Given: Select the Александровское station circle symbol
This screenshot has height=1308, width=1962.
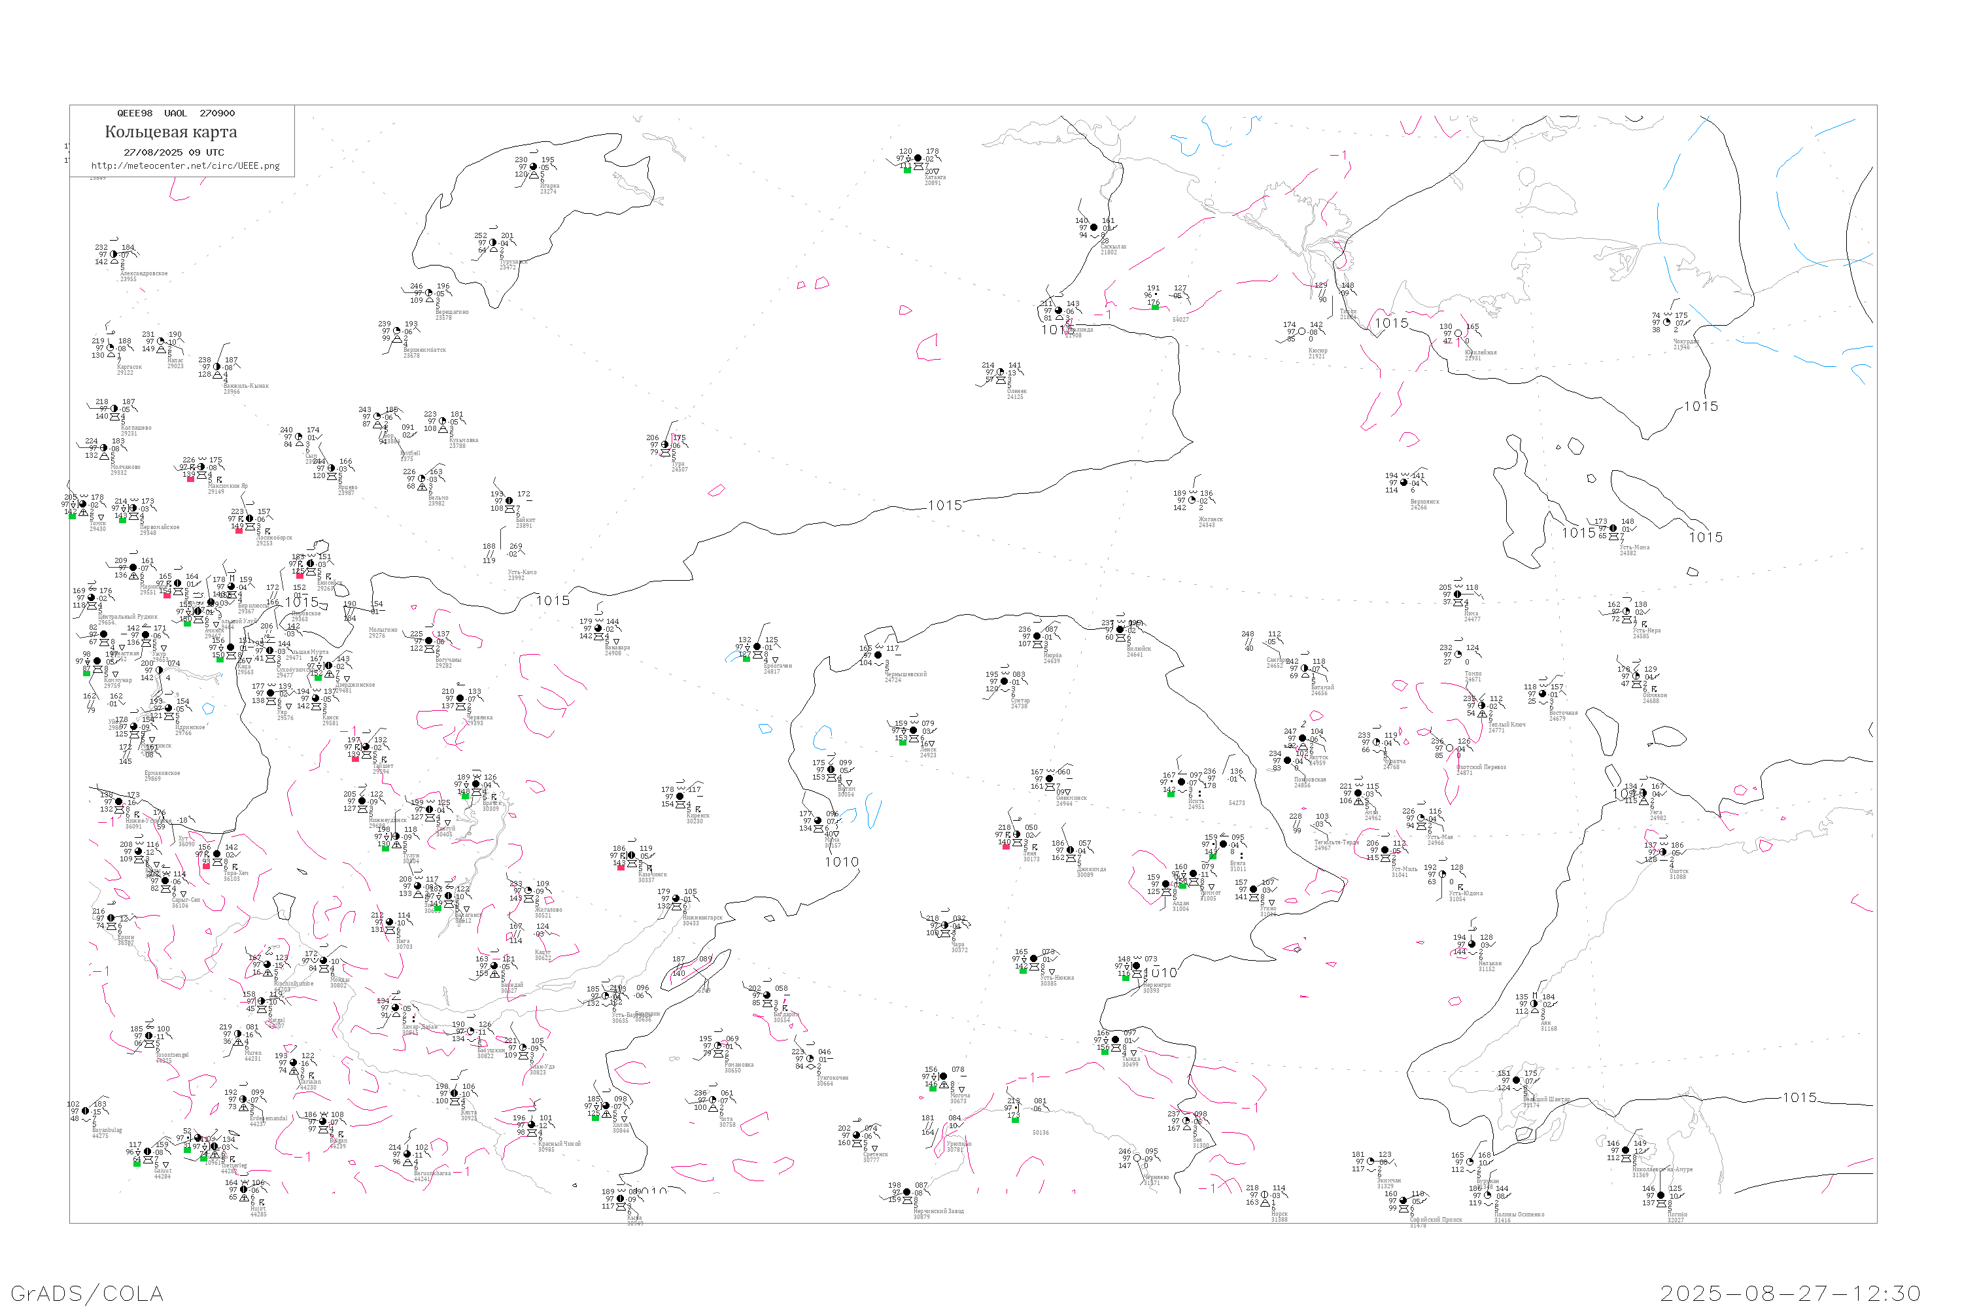Looking at the screenshot, I should pos(113,254).
